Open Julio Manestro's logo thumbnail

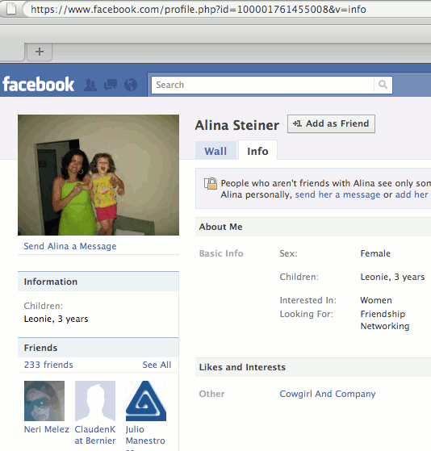pos(146,401)
